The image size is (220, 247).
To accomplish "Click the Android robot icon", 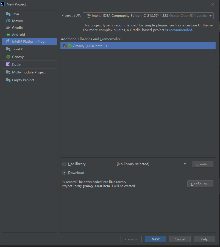I will click(8, 34).
